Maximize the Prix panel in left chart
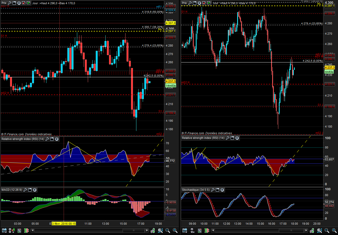The image size is (338, 235). [x=14, y=3]
